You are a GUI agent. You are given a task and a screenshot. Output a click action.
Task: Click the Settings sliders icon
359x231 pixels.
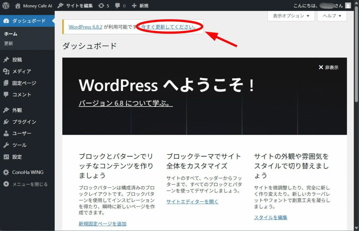[x=6, y=157]
